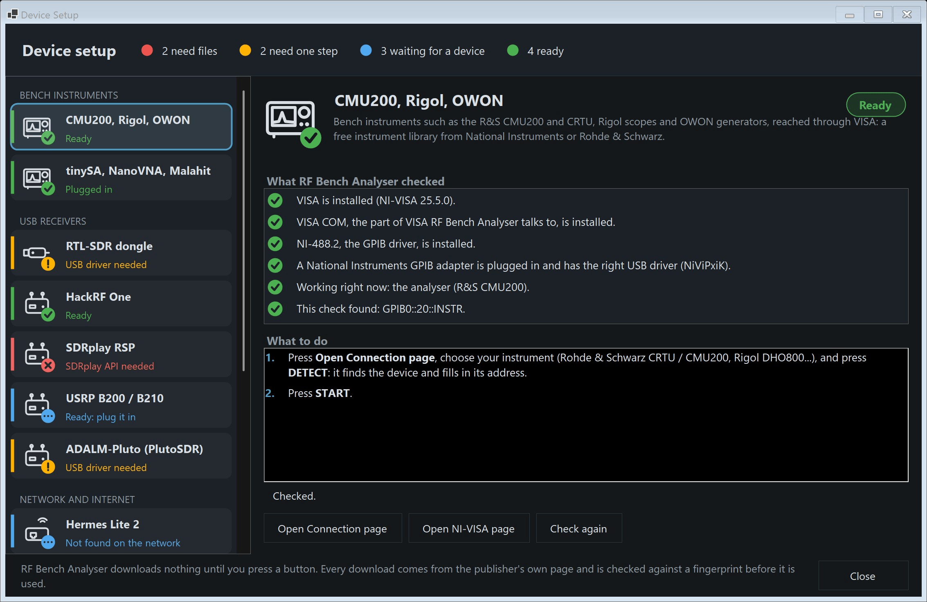Click the red '2 need files' status dot

[x=147, y=50]
